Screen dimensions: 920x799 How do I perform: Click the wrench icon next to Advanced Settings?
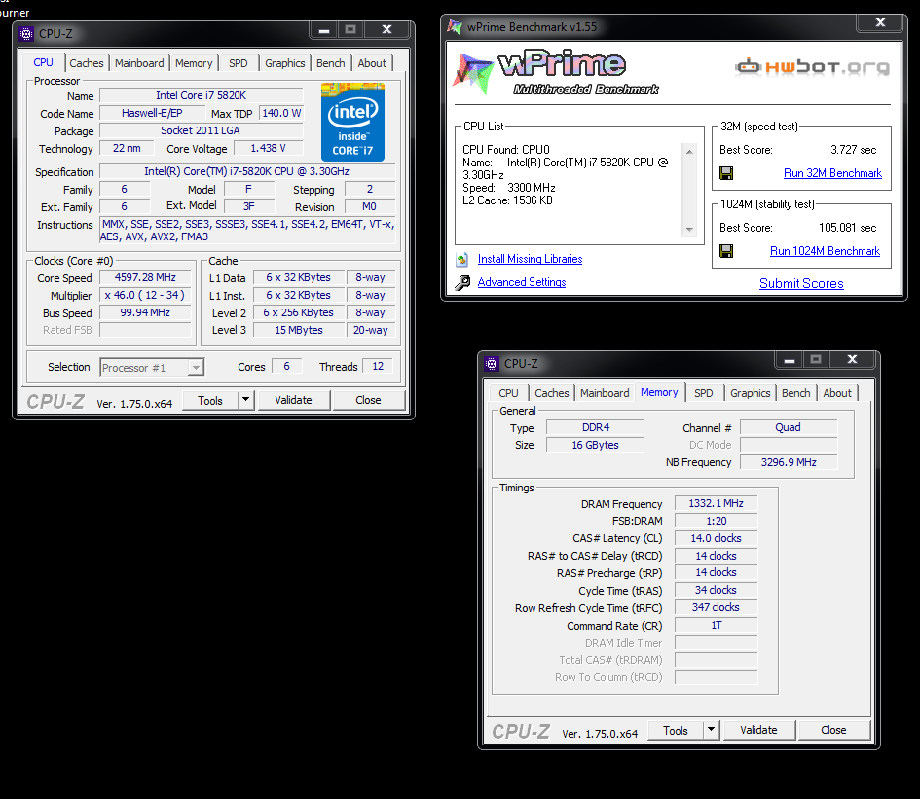[462, 282]
